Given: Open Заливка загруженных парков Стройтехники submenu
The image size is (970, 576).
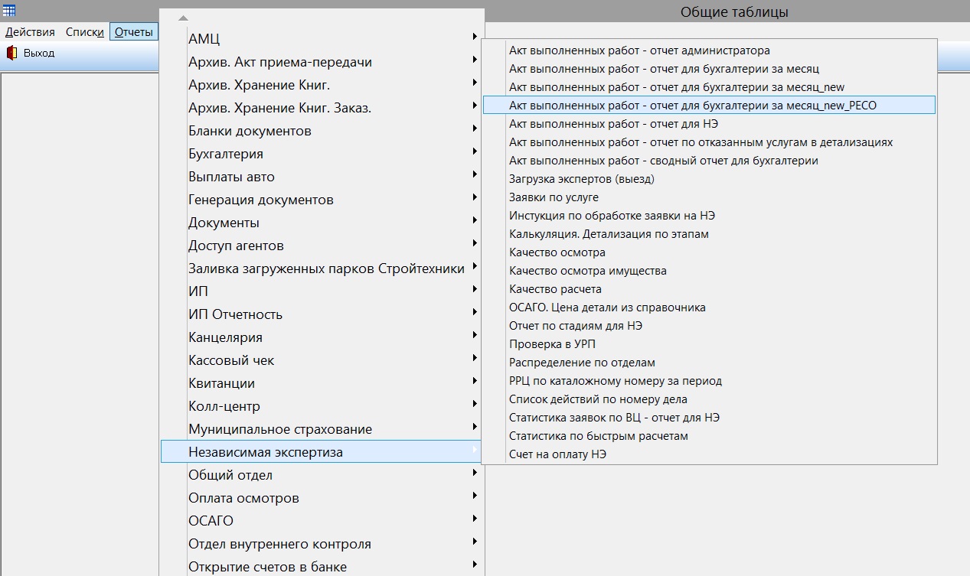Looking at the screenshot, I should point(322,268).
